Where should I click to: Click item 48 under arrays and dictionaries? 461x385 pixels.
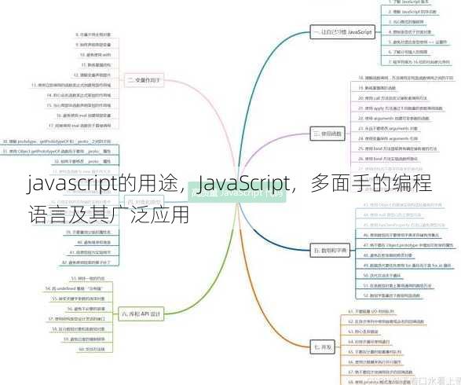click(388, 255)
